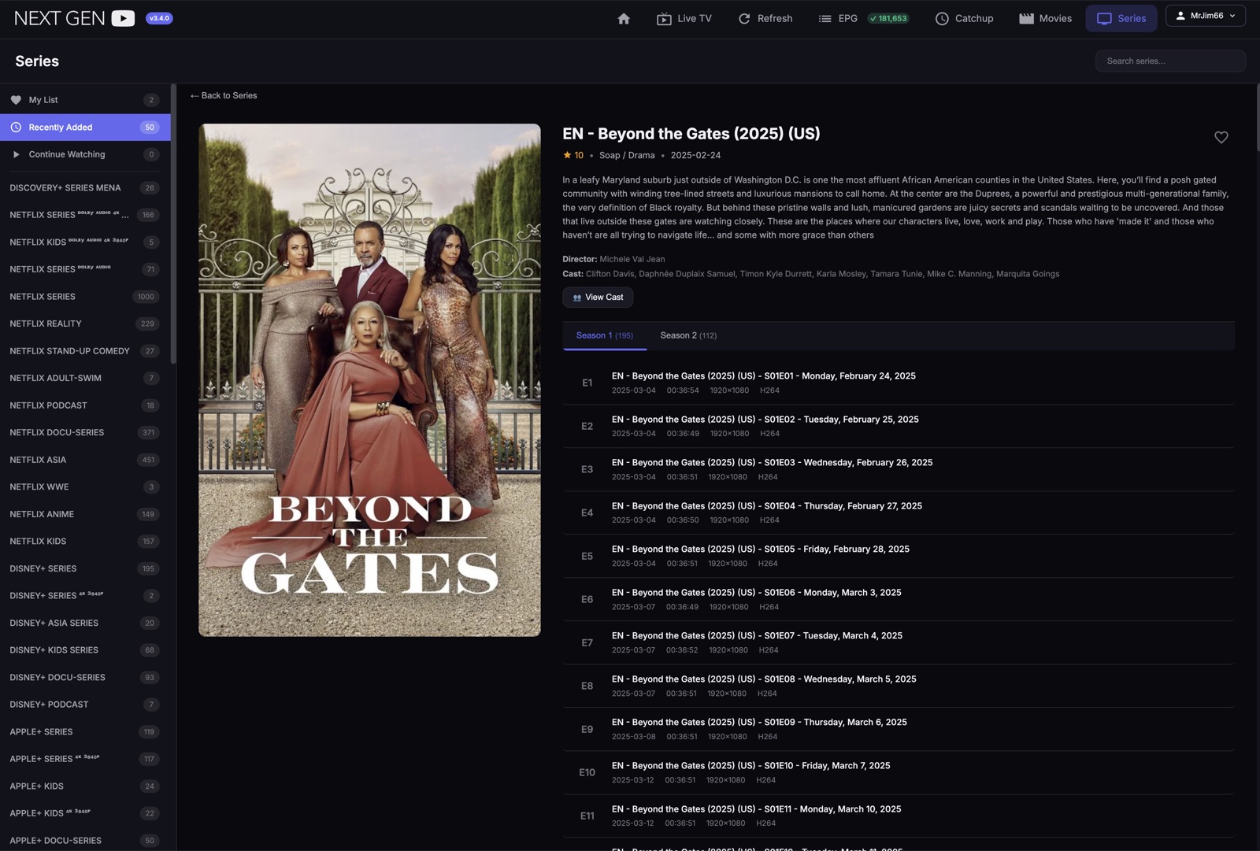The width and height of the screenshot is (1260, 851).
Task: Select DISNEY+ DOCU-SERIES category
Action: click(x=85, y=677)
